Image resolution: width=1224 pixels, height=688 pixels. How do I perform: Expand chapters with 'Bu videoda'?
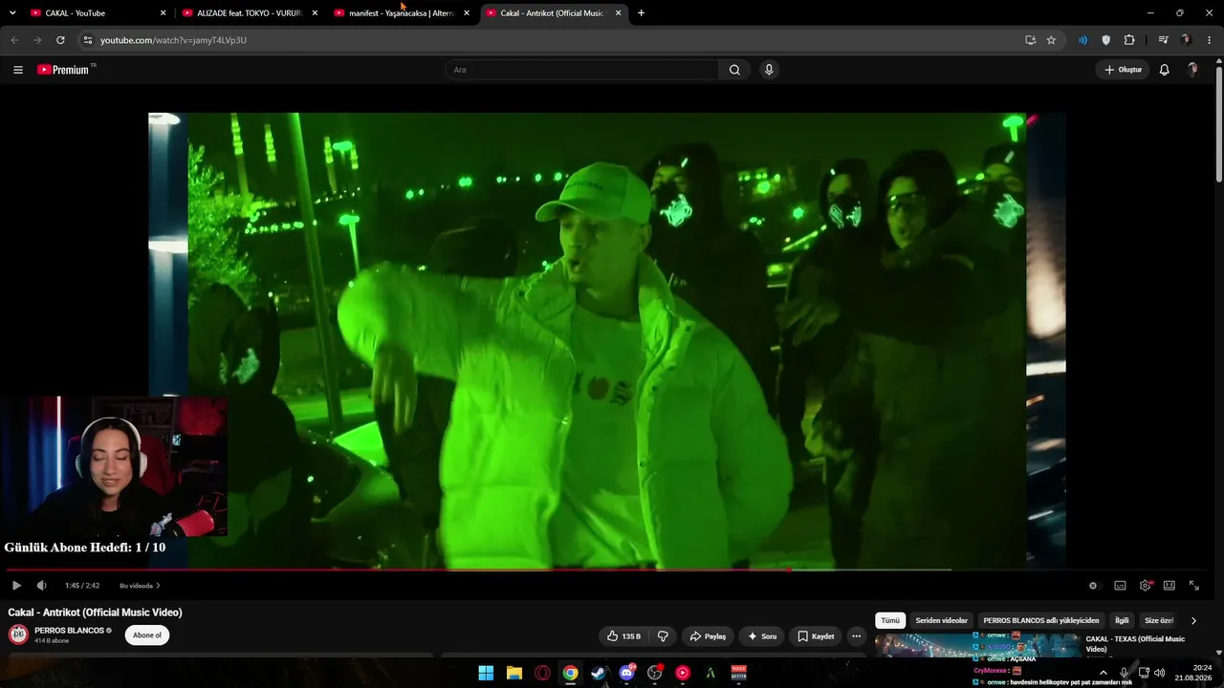click(x=140, y=586)
